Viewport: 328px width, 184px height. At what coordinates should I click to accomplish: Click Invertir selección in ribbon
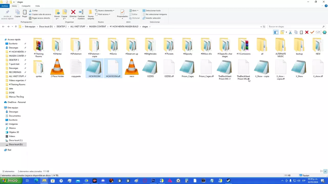[153, 18]
